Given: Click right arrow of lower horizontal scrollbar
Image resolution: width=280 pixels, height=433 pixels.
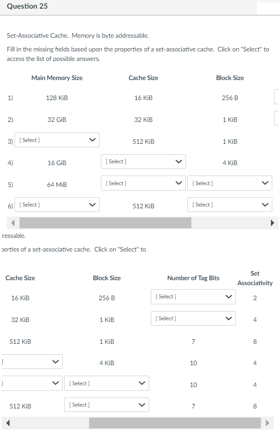Looking at the screenshot, I should 267,423.
